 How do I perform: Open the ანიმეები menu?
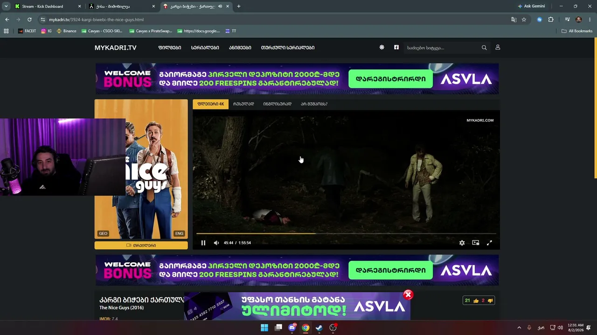point(240,48)
